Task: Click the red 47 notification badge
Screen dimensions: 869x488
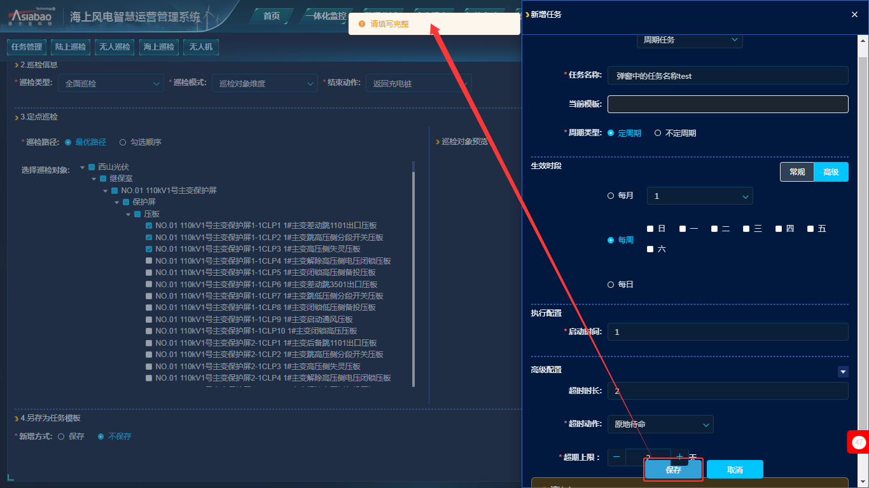Action: tap(859, 442)
